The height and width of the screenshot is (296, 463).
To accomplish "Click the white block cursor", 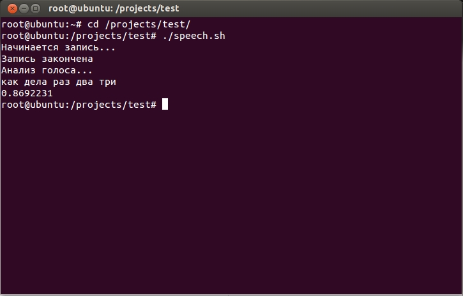I will 165,105.
